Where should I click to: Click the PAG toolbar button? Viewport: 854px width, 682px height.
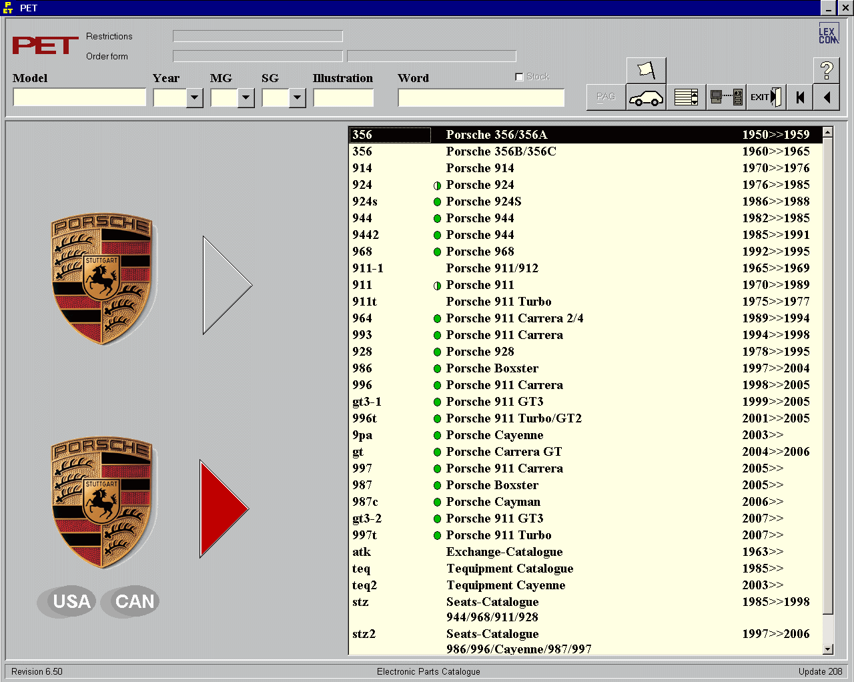[606, 97]
